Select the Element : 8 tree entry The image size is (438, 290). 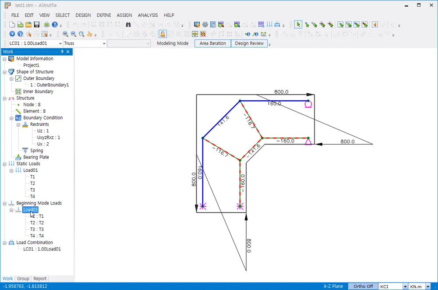tap(34, 111)
